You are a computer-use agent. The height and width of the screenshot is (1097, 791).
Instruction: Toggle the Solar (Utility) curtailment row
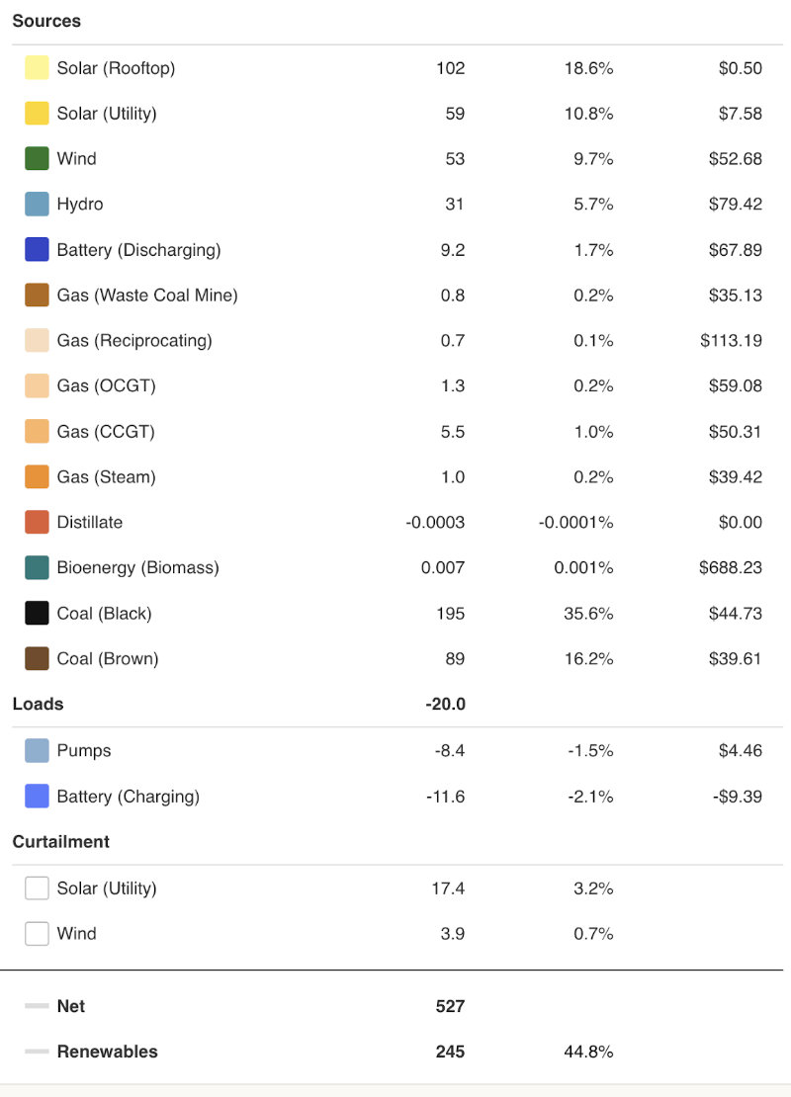[36, 887]
